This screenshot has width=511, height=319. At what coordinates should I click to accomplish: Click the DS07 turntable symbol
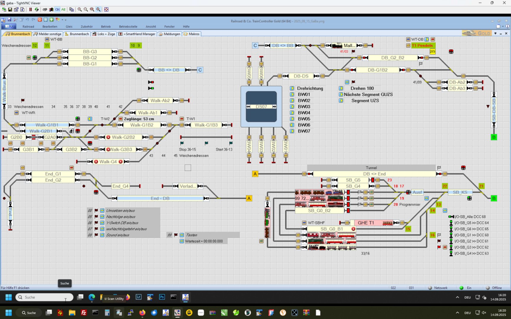click(x=261, y=107)
